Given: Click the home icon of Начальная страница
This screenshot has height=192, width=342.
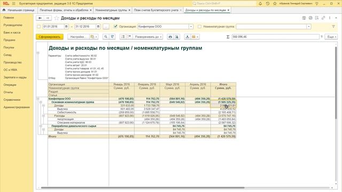Looking at the screenshot, I should tap(4, 10).
